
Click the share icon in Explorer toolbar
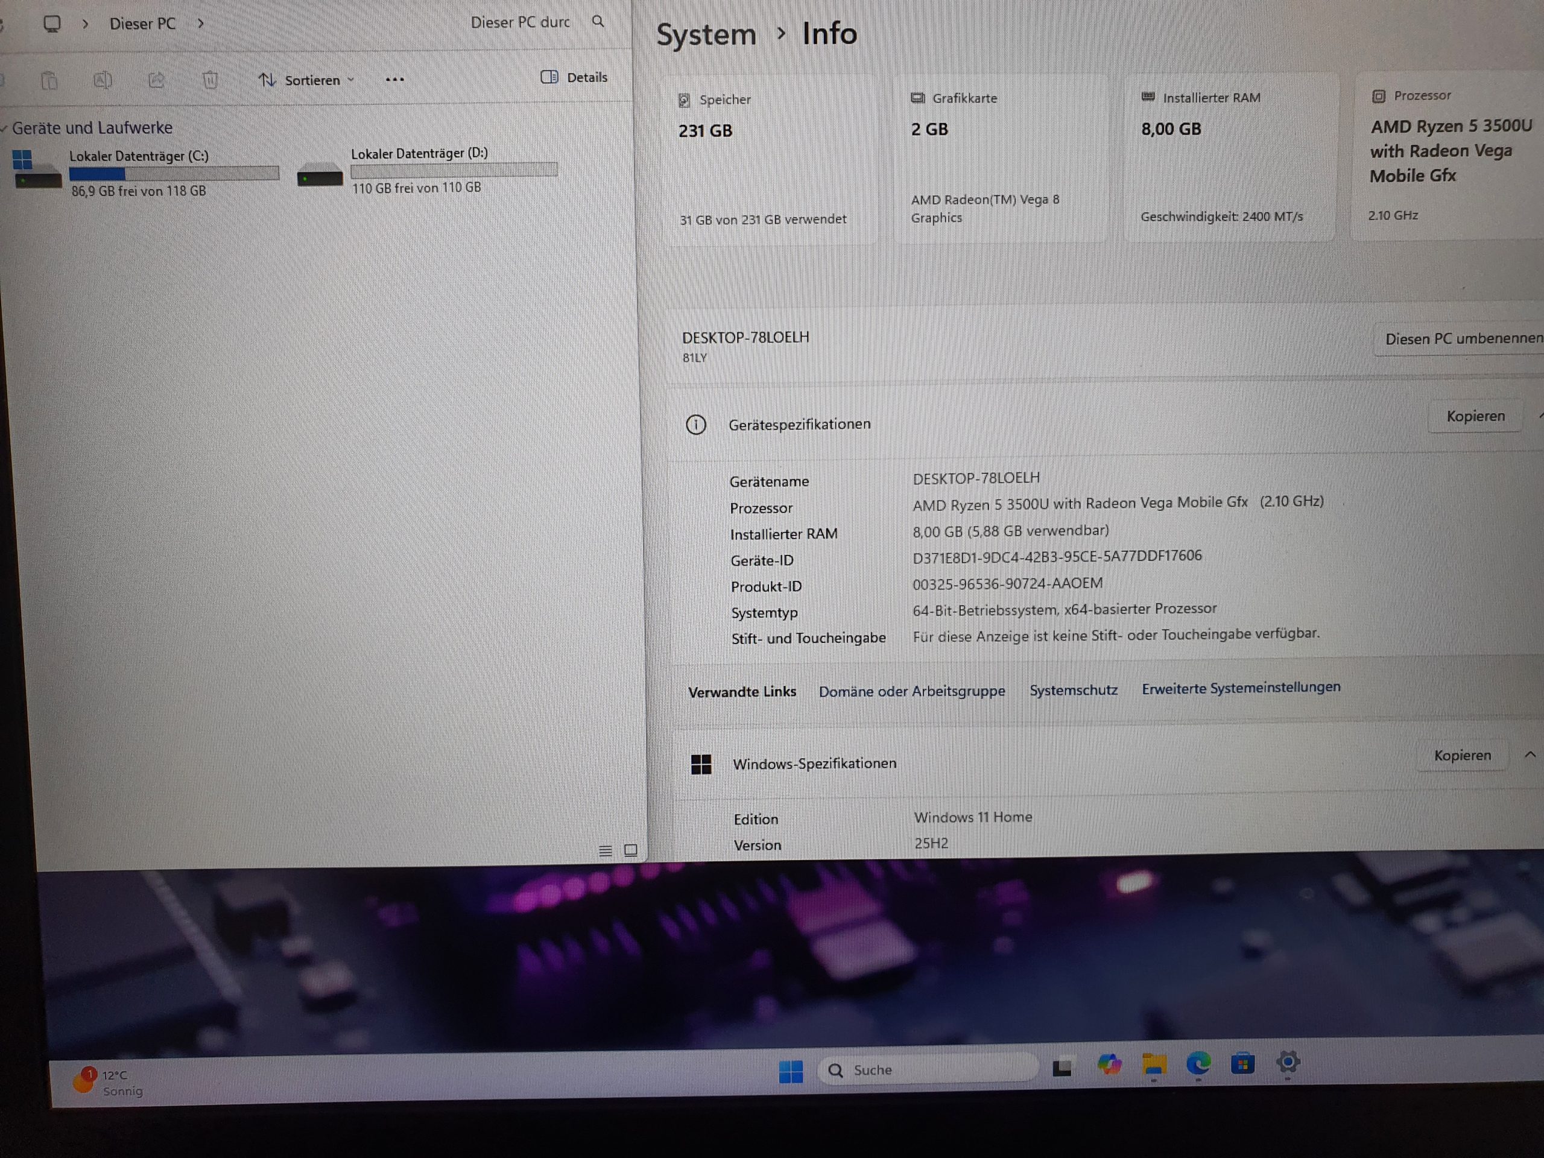[156, 80]
